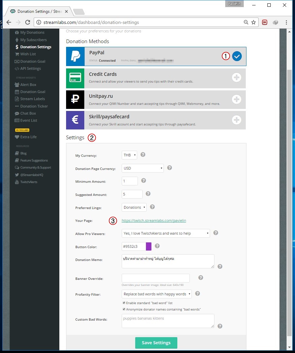
Task: Open Feature Suggestions link
Action: pos(31,160)
